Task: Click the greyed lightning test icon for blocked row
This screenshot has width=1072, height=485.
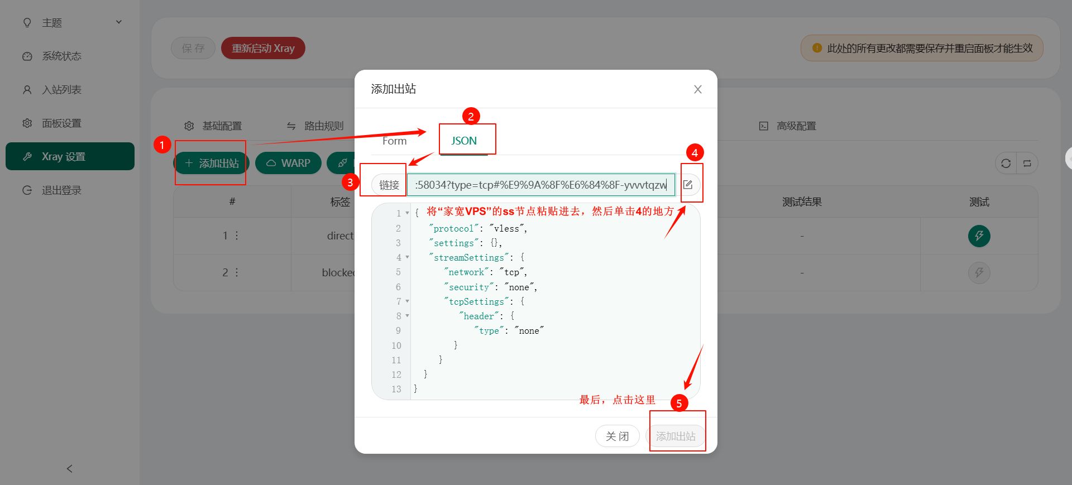Action: point(979,272)
